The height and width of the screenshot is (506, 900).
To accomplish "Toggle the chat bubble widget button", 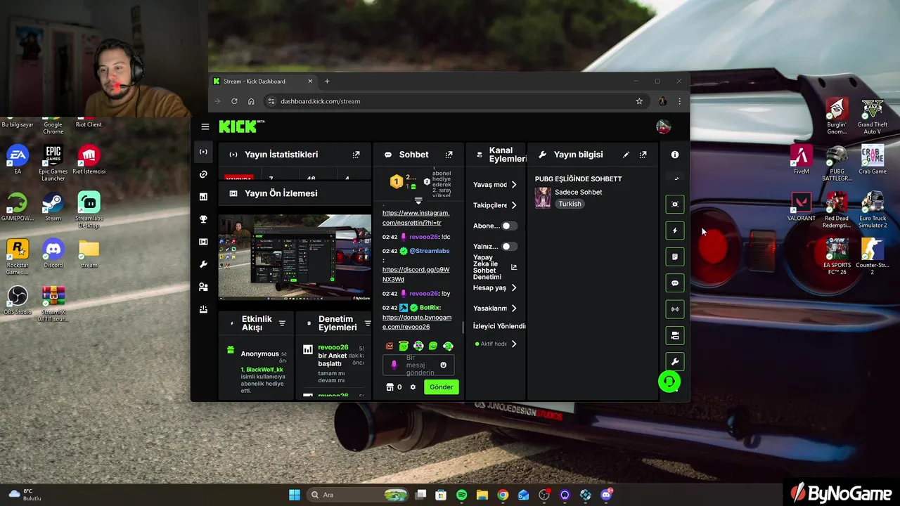I will [675, 283].
